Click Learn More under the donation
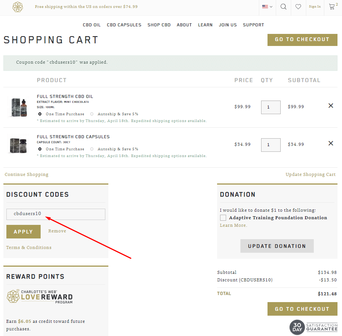 point(233,225)
